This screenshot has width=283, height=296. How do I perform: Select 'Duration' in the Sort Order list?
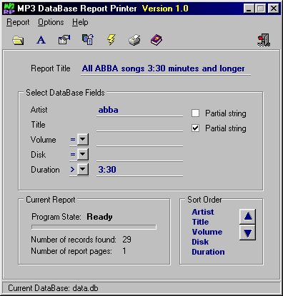(x=208, y=252)
